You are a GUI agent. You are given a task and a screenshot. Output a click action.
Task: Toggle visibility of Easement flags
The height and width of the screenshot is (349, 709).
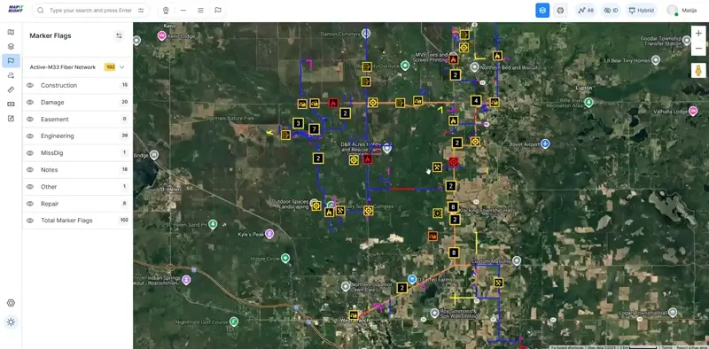[x=30, y=119]
